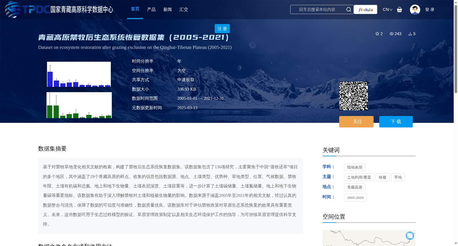The width and height of the screenshot is (458, 246).
Task: Click the 336.93 KB data size value
Action: pos(187,89)
